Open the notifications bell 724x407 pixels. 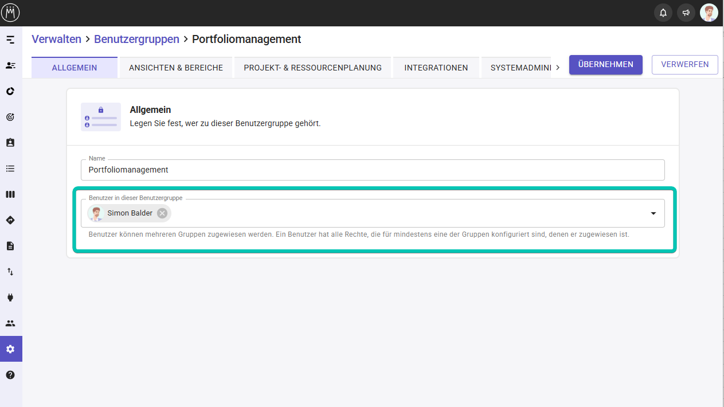click(x=663, y=13)
